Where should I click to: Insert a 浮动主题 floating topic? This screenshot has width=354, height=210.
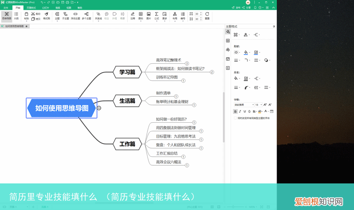(x=75, y=16)
